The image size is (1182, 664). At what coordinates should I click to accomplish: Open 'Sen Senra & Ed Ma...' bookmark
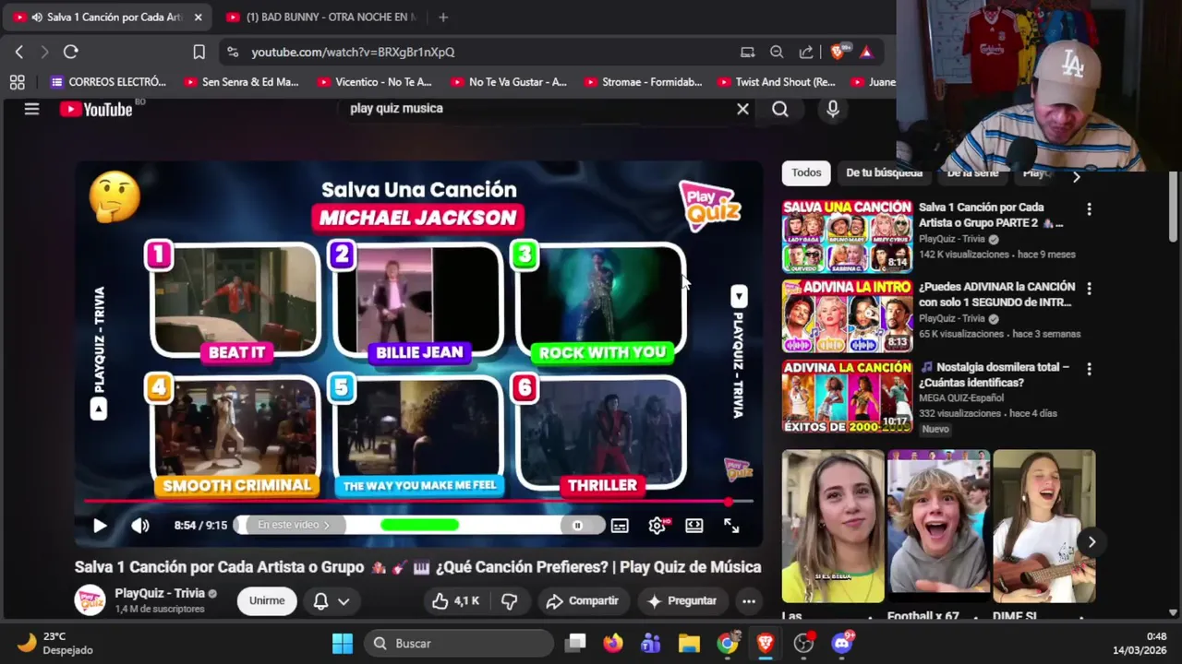242,82
